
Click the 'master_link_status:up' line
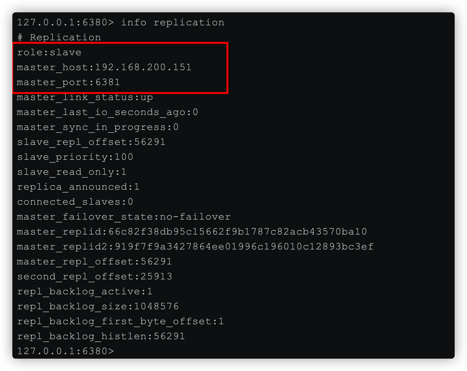pyautogui.click(x=85, y=97)
